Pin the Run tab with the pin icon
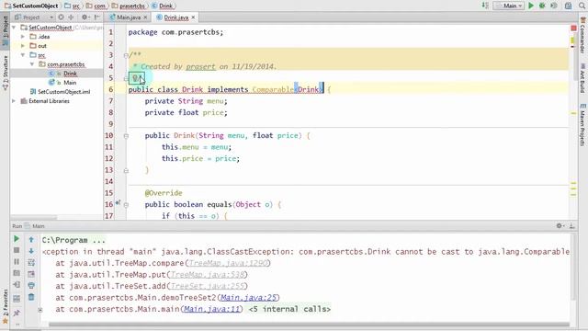 [x=17, y=313]
